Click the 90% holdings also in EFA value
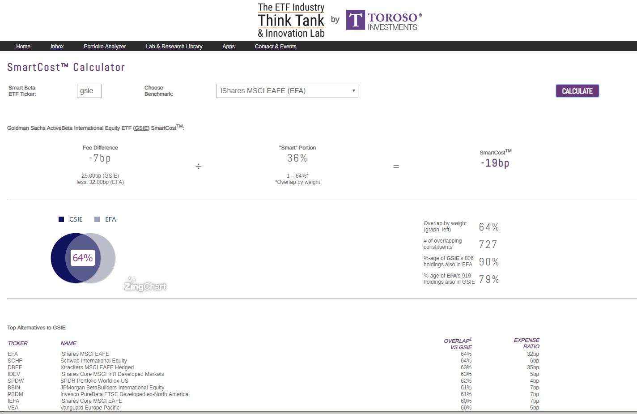The image size is (637, 414). 489,262
